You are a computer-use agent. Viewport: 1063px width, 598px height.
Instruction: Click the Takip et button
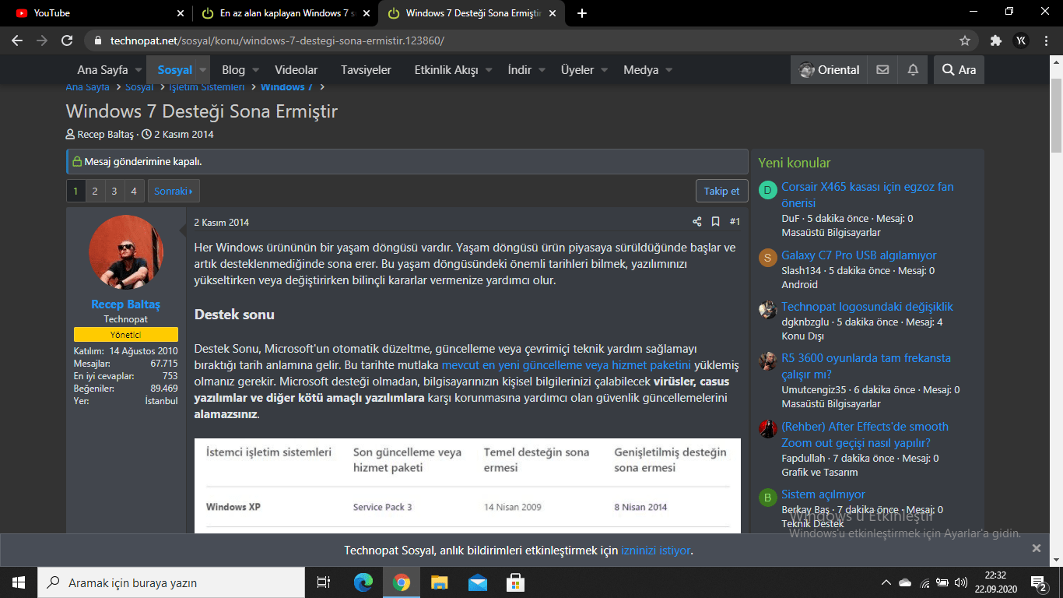722,191
